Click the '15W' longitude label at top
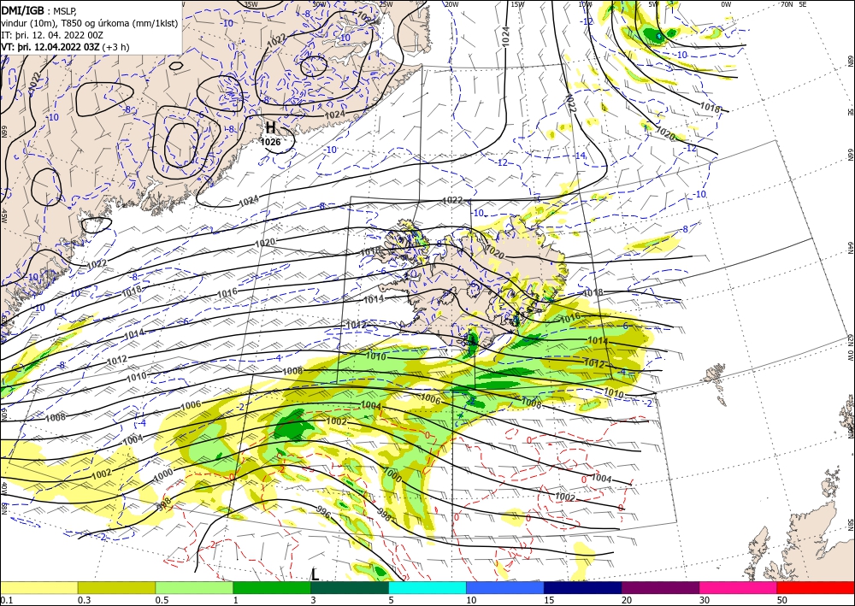Viewport: 855px width, 606px height. coord(517,4)
